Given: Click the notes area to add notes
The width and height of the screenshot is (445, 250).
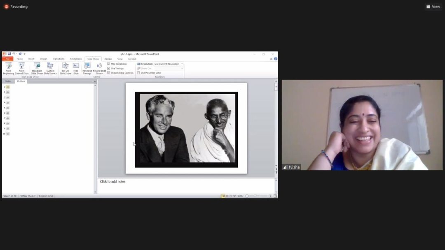Looking at the screenshot, I should [x=186, y=185].
